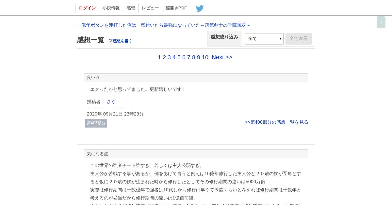Click the 第406部分 tag
This screenshot has height=205, width=392.
click(96, 123)
